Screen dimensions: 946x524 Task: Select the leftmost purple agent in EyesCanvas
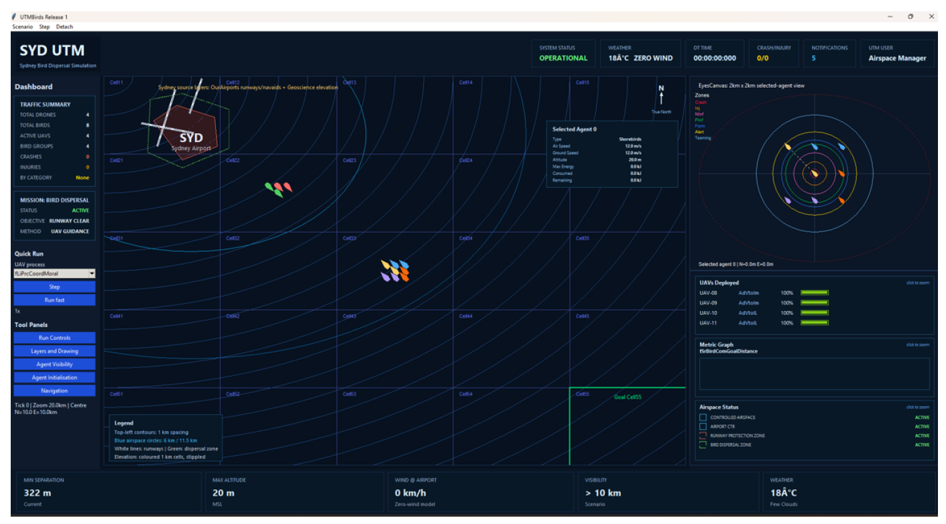coord(788,200)
